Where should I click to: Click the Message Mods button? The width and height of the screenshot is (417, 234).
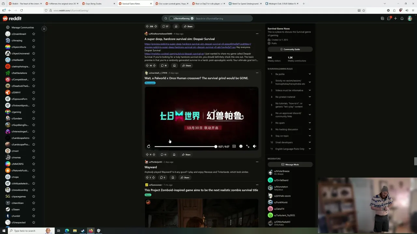(290, 164)
